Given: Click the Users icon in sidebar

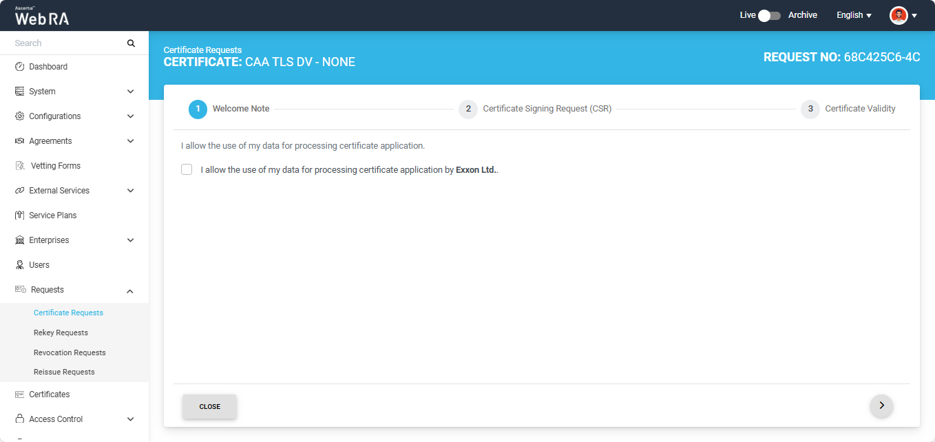Looking at the screenshot, I should pyautogui.click(x=19, y=265).
